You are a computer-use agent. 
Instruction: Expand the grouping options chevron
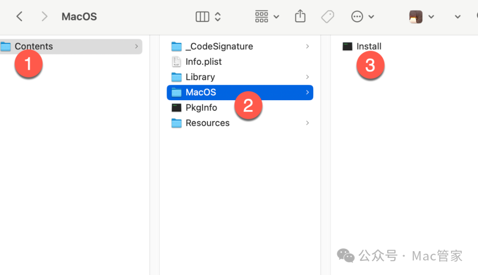(276, 17)
